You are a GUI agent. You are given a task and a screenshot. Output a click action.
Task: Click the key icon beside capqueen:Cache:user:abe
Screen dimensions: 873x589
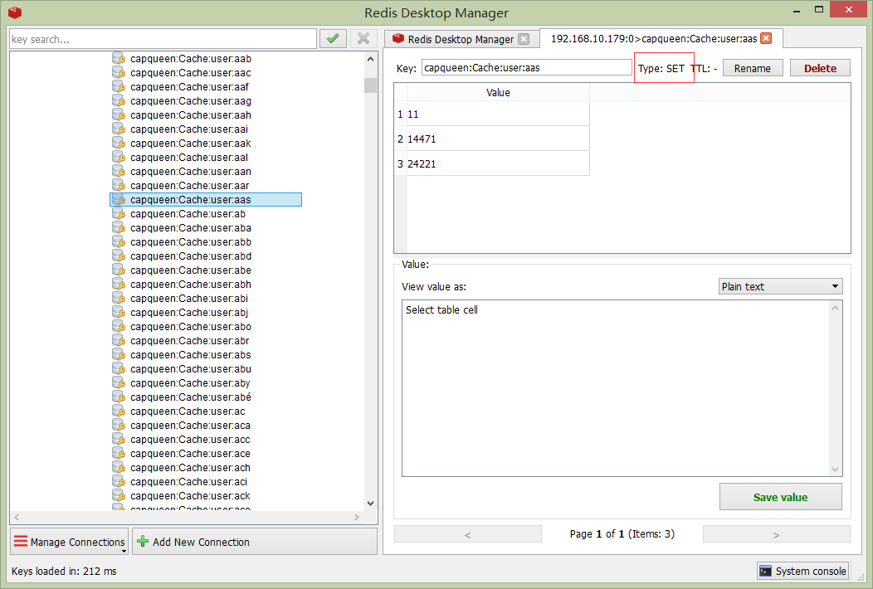tap(118, 270)
